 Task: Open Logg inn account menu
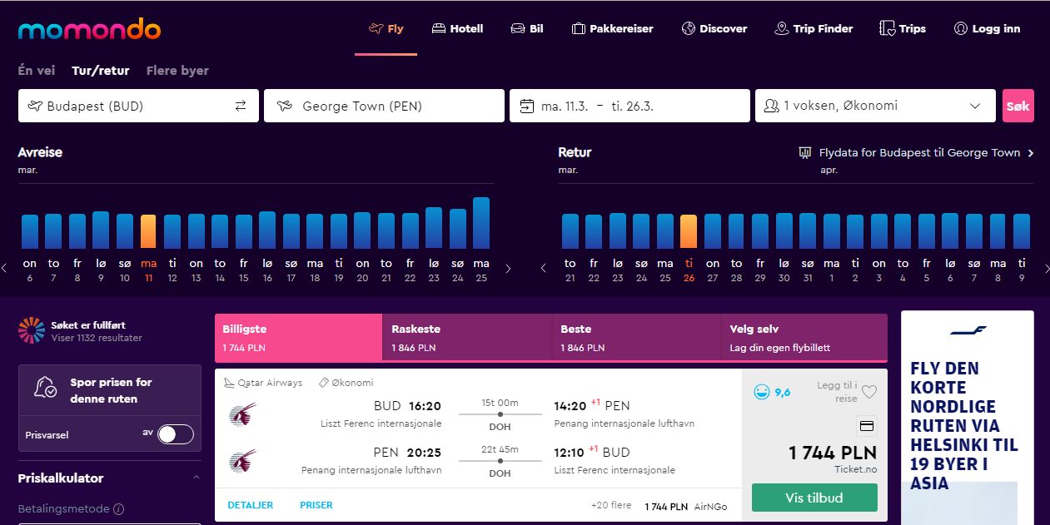point(987,28)
